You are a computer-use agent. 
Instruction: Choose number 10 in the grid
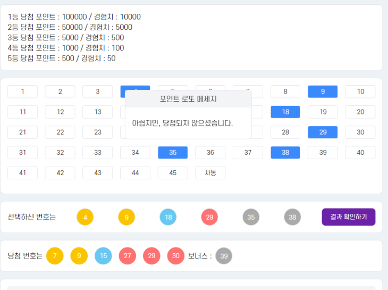tap(360, 92)
